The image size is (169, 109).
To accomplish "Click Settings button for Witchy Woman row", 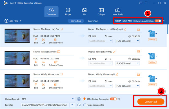I will 152,85.
